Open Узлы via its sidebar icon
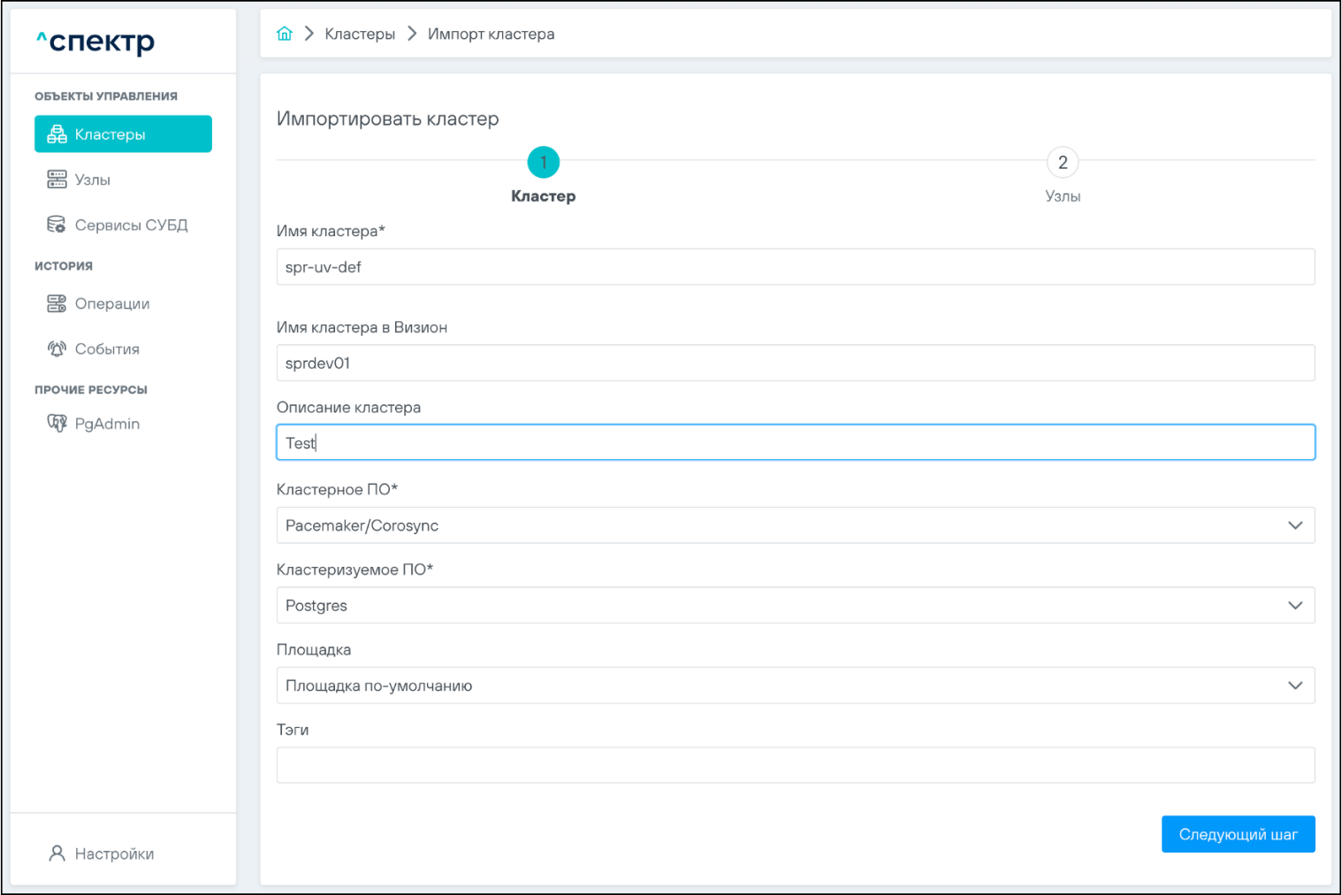Screen dimensions: 1342x895 coord(57,180)
